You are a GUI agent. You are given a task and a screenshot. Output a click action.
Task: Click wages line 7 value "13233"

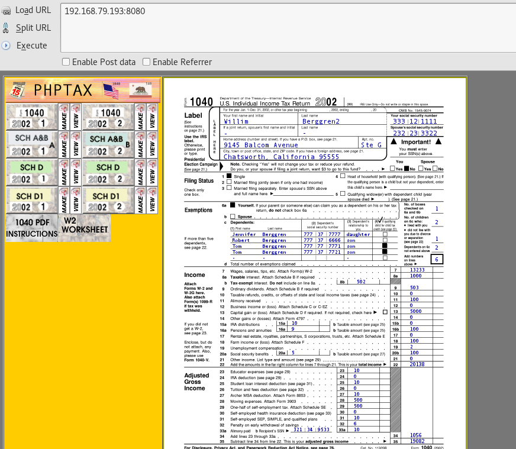(417, 270)
